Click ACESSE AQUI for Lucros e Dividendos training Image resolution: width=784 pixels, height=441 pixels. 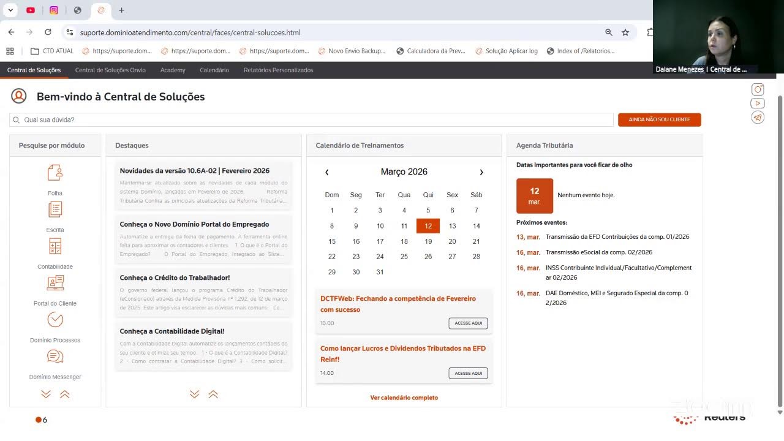point(468,373)
